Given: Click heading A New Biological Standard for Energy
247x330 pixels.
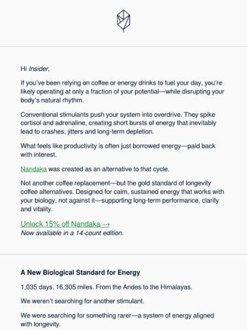Looking at the screenshot, I should 80,272.
